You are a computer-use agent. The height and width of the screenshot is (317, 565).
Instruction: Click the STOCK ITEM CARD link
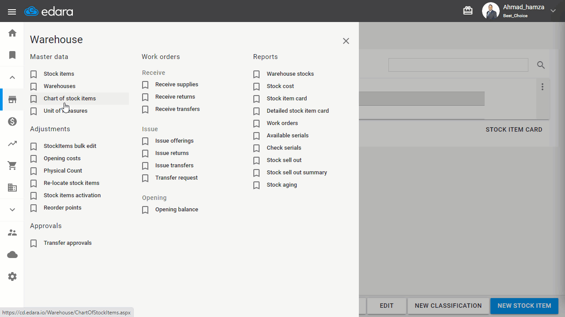(514, 129)
